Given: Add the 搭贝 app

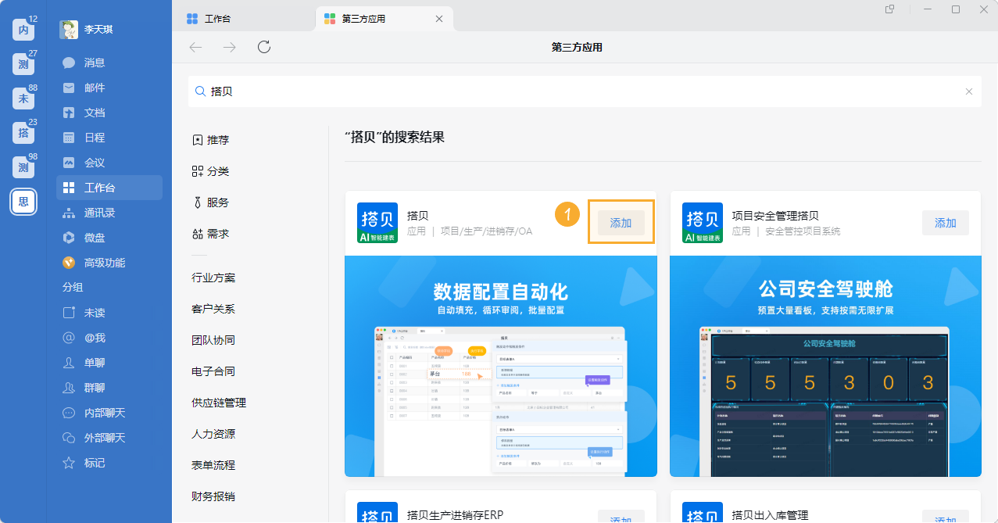Looking at the screenshot, I should point(621,222).
